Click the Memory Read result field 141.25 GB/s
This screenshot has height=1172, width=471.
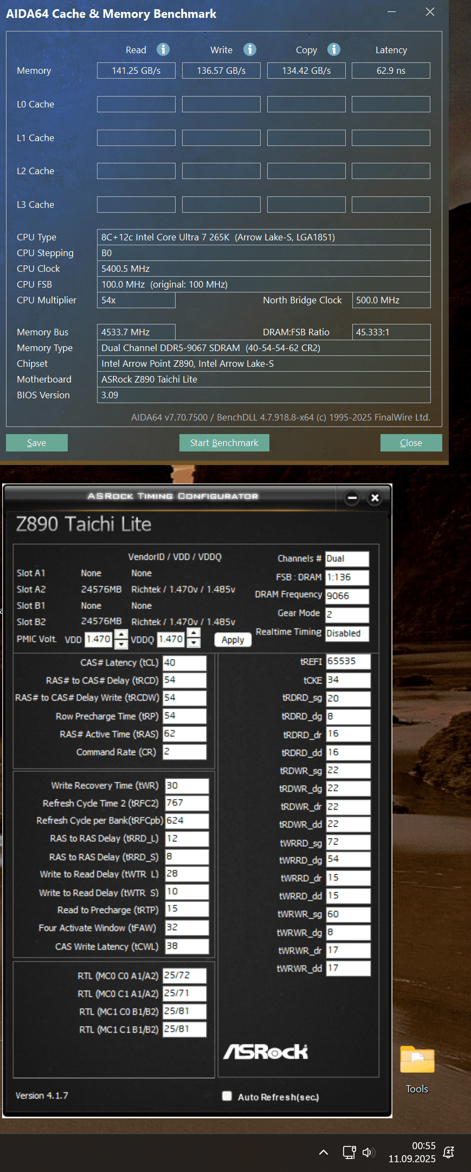coord(136,71)
